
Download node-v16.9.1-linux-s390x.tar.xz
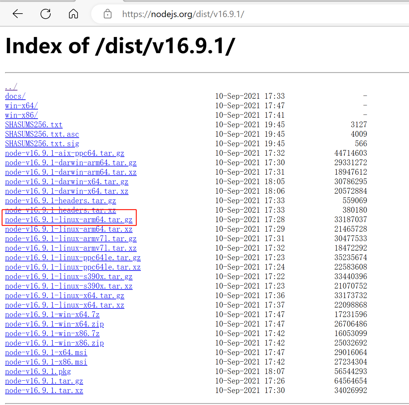(69, 286)
